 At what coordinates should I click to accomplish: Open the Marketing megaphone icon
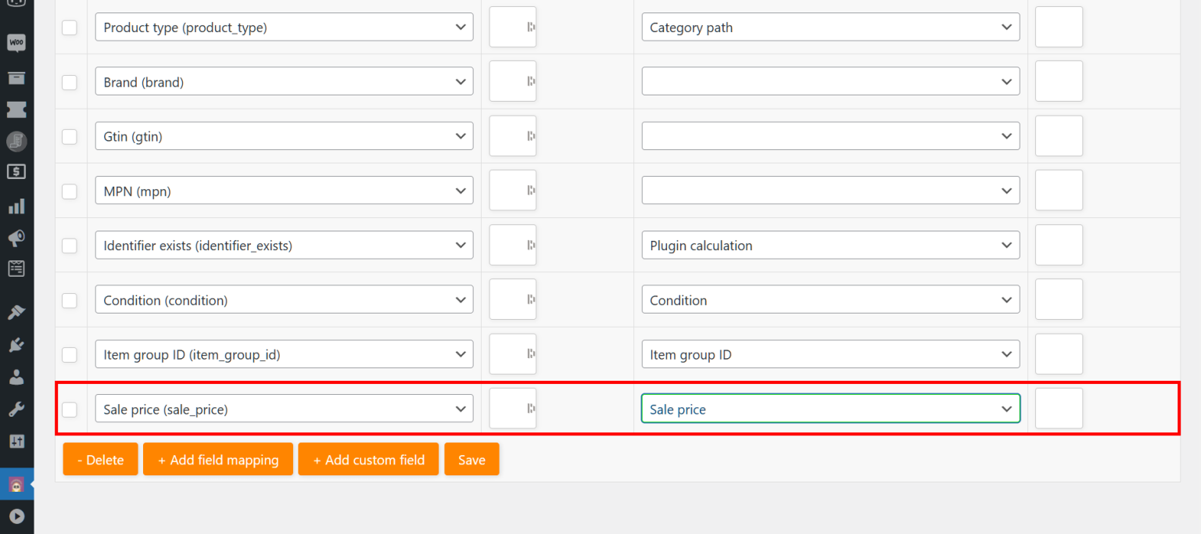point(16,238)
